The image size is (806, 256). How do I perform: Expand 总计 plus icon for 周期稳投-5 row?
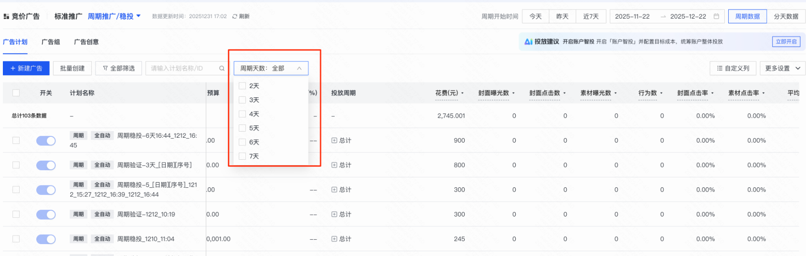tap(334, 190)
